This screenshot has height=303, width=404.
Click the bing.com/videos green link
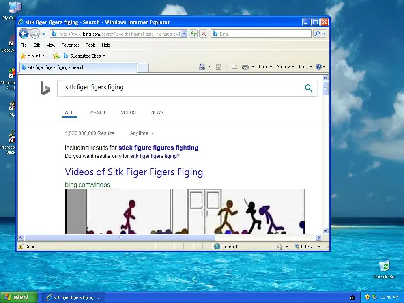(87, 185)
